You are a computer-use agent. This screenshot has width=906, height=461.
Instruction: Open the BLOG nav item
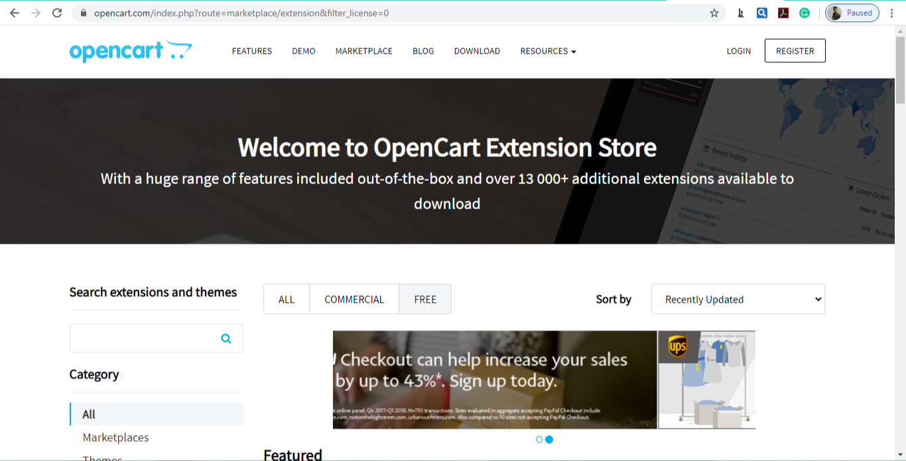click(x=423, y=51)
